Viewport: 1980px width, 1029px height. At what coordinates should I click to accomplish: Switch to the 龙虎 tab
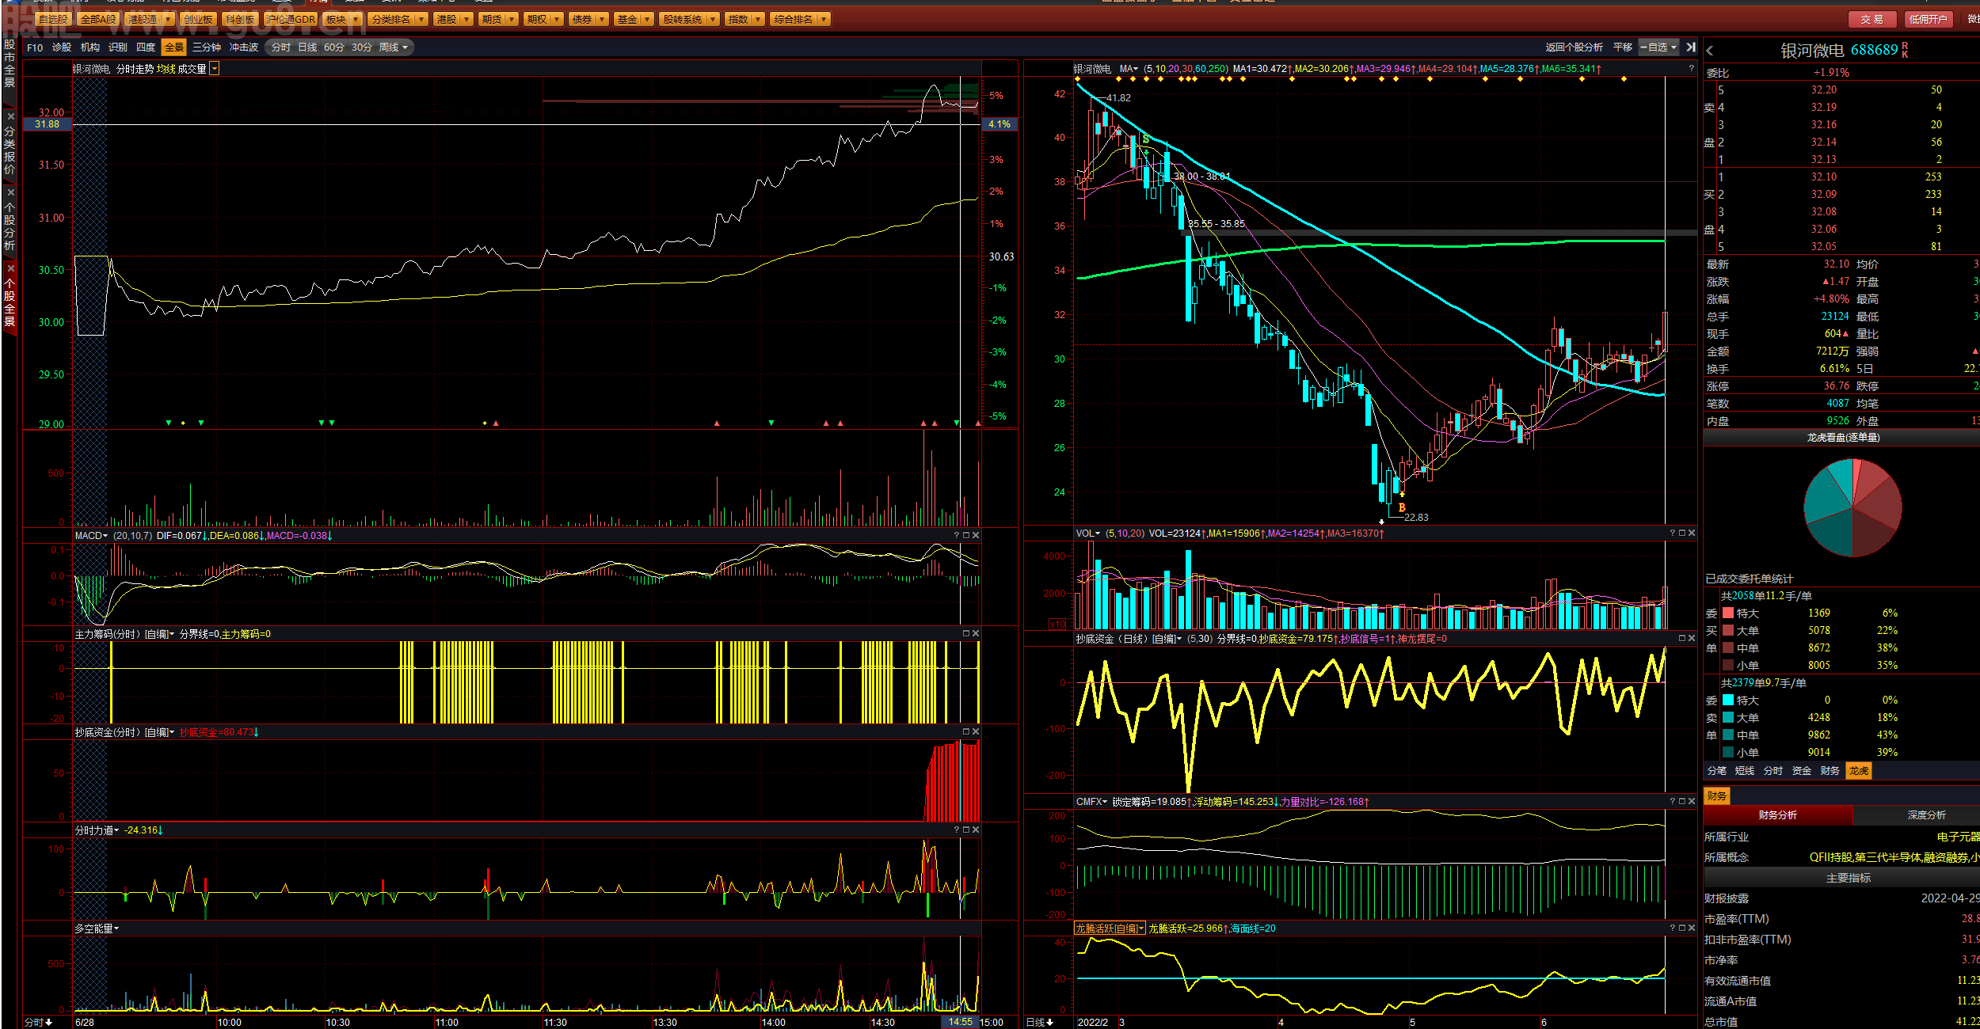coord(1859,771)
